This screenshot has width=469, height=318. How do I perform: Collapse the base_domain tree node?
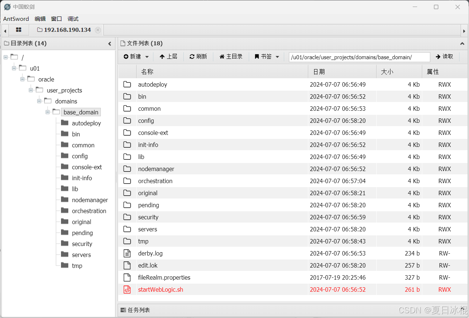[x=47, y=112]
